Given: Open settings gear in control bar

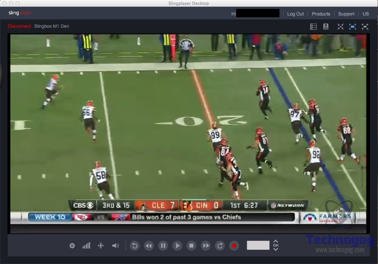Looking at the screenshot, I should tap(72, 246).
